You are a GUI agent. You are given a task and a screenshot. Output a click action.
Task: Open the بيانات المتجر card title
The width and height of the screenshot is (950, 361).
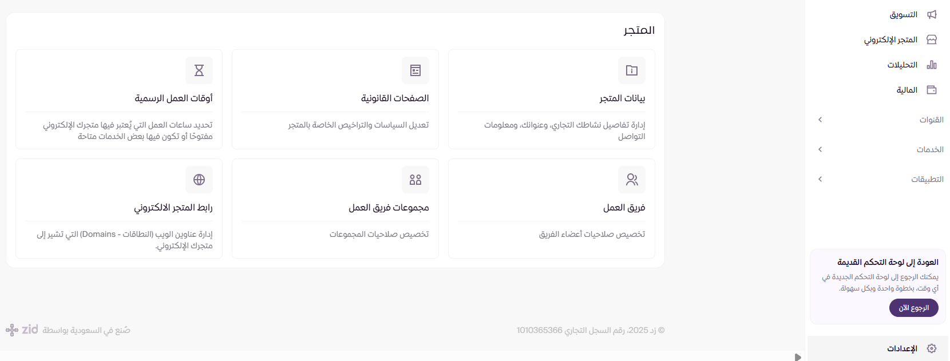coord(622,98)
